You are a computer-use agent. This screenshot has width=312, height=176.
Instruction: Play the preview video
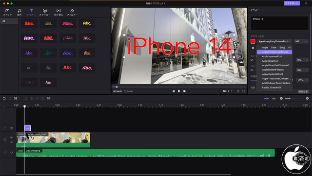pos(179,91)
